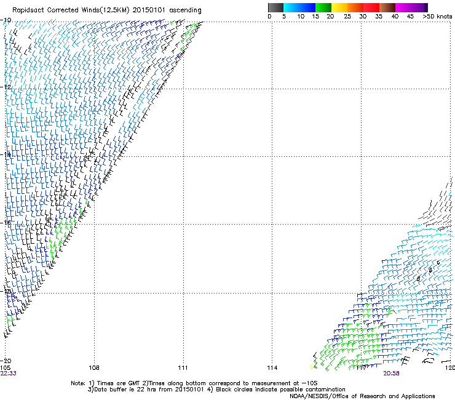The width and height of the screenshot is (455, 400).
Task: Click the cyan 5-10 knots legend swatch
Action: click(x=291, y=7)
